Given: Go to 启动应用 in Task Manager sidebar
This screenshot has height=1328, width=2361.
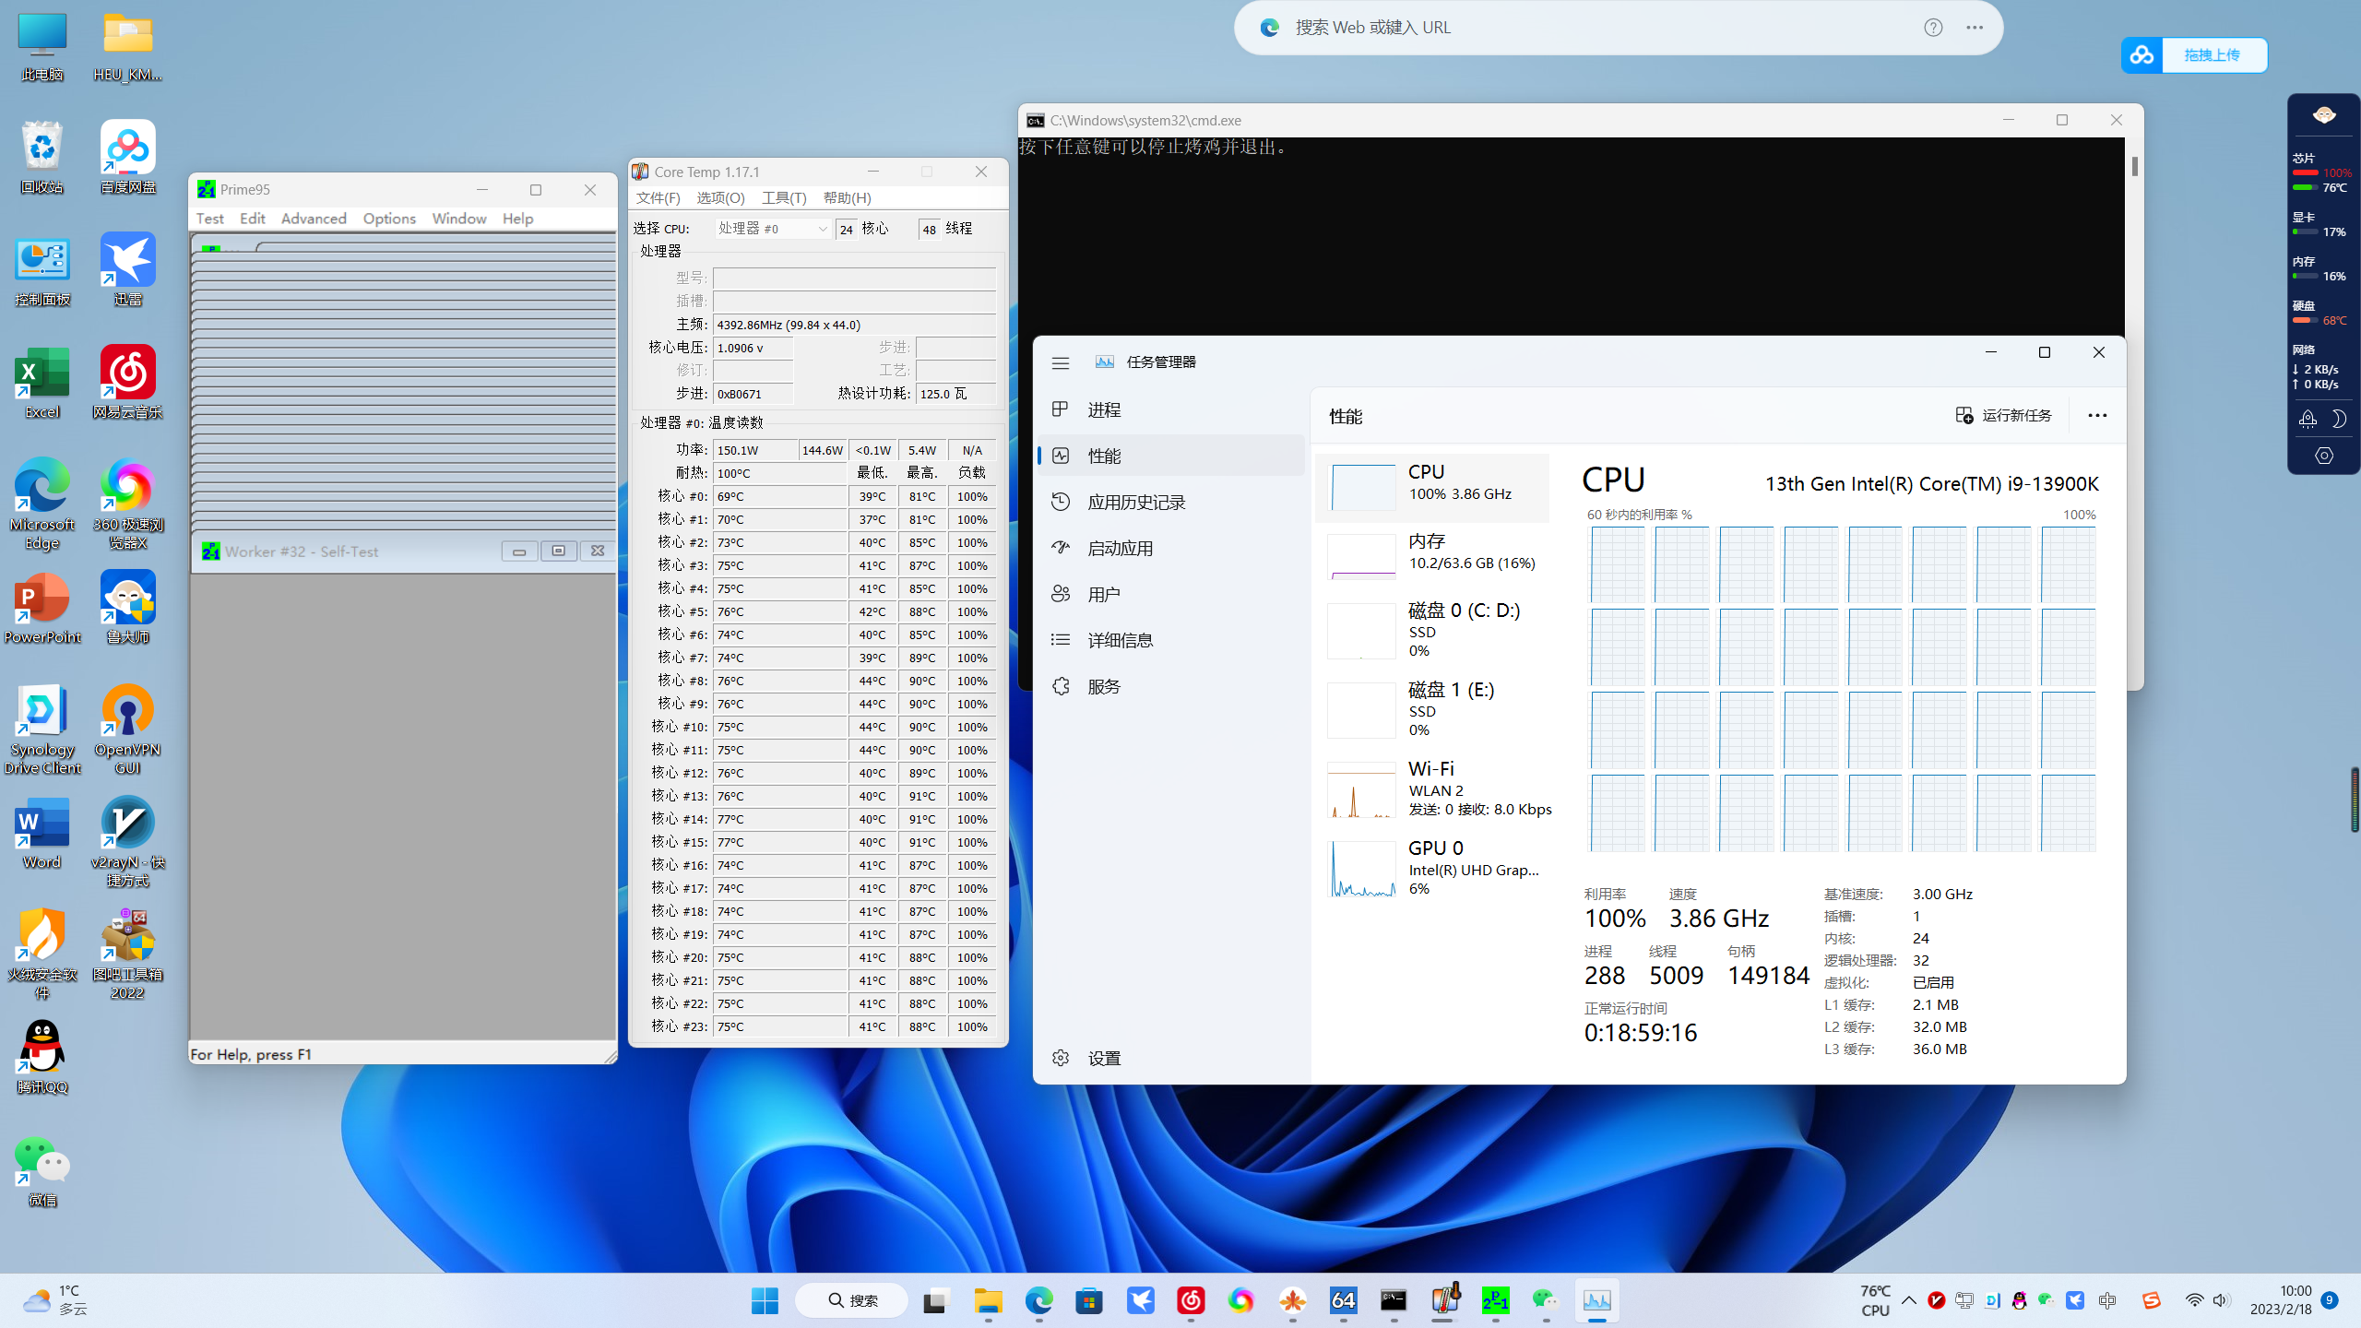Looking at the screenshot, I should click(x=1171, y=548).
